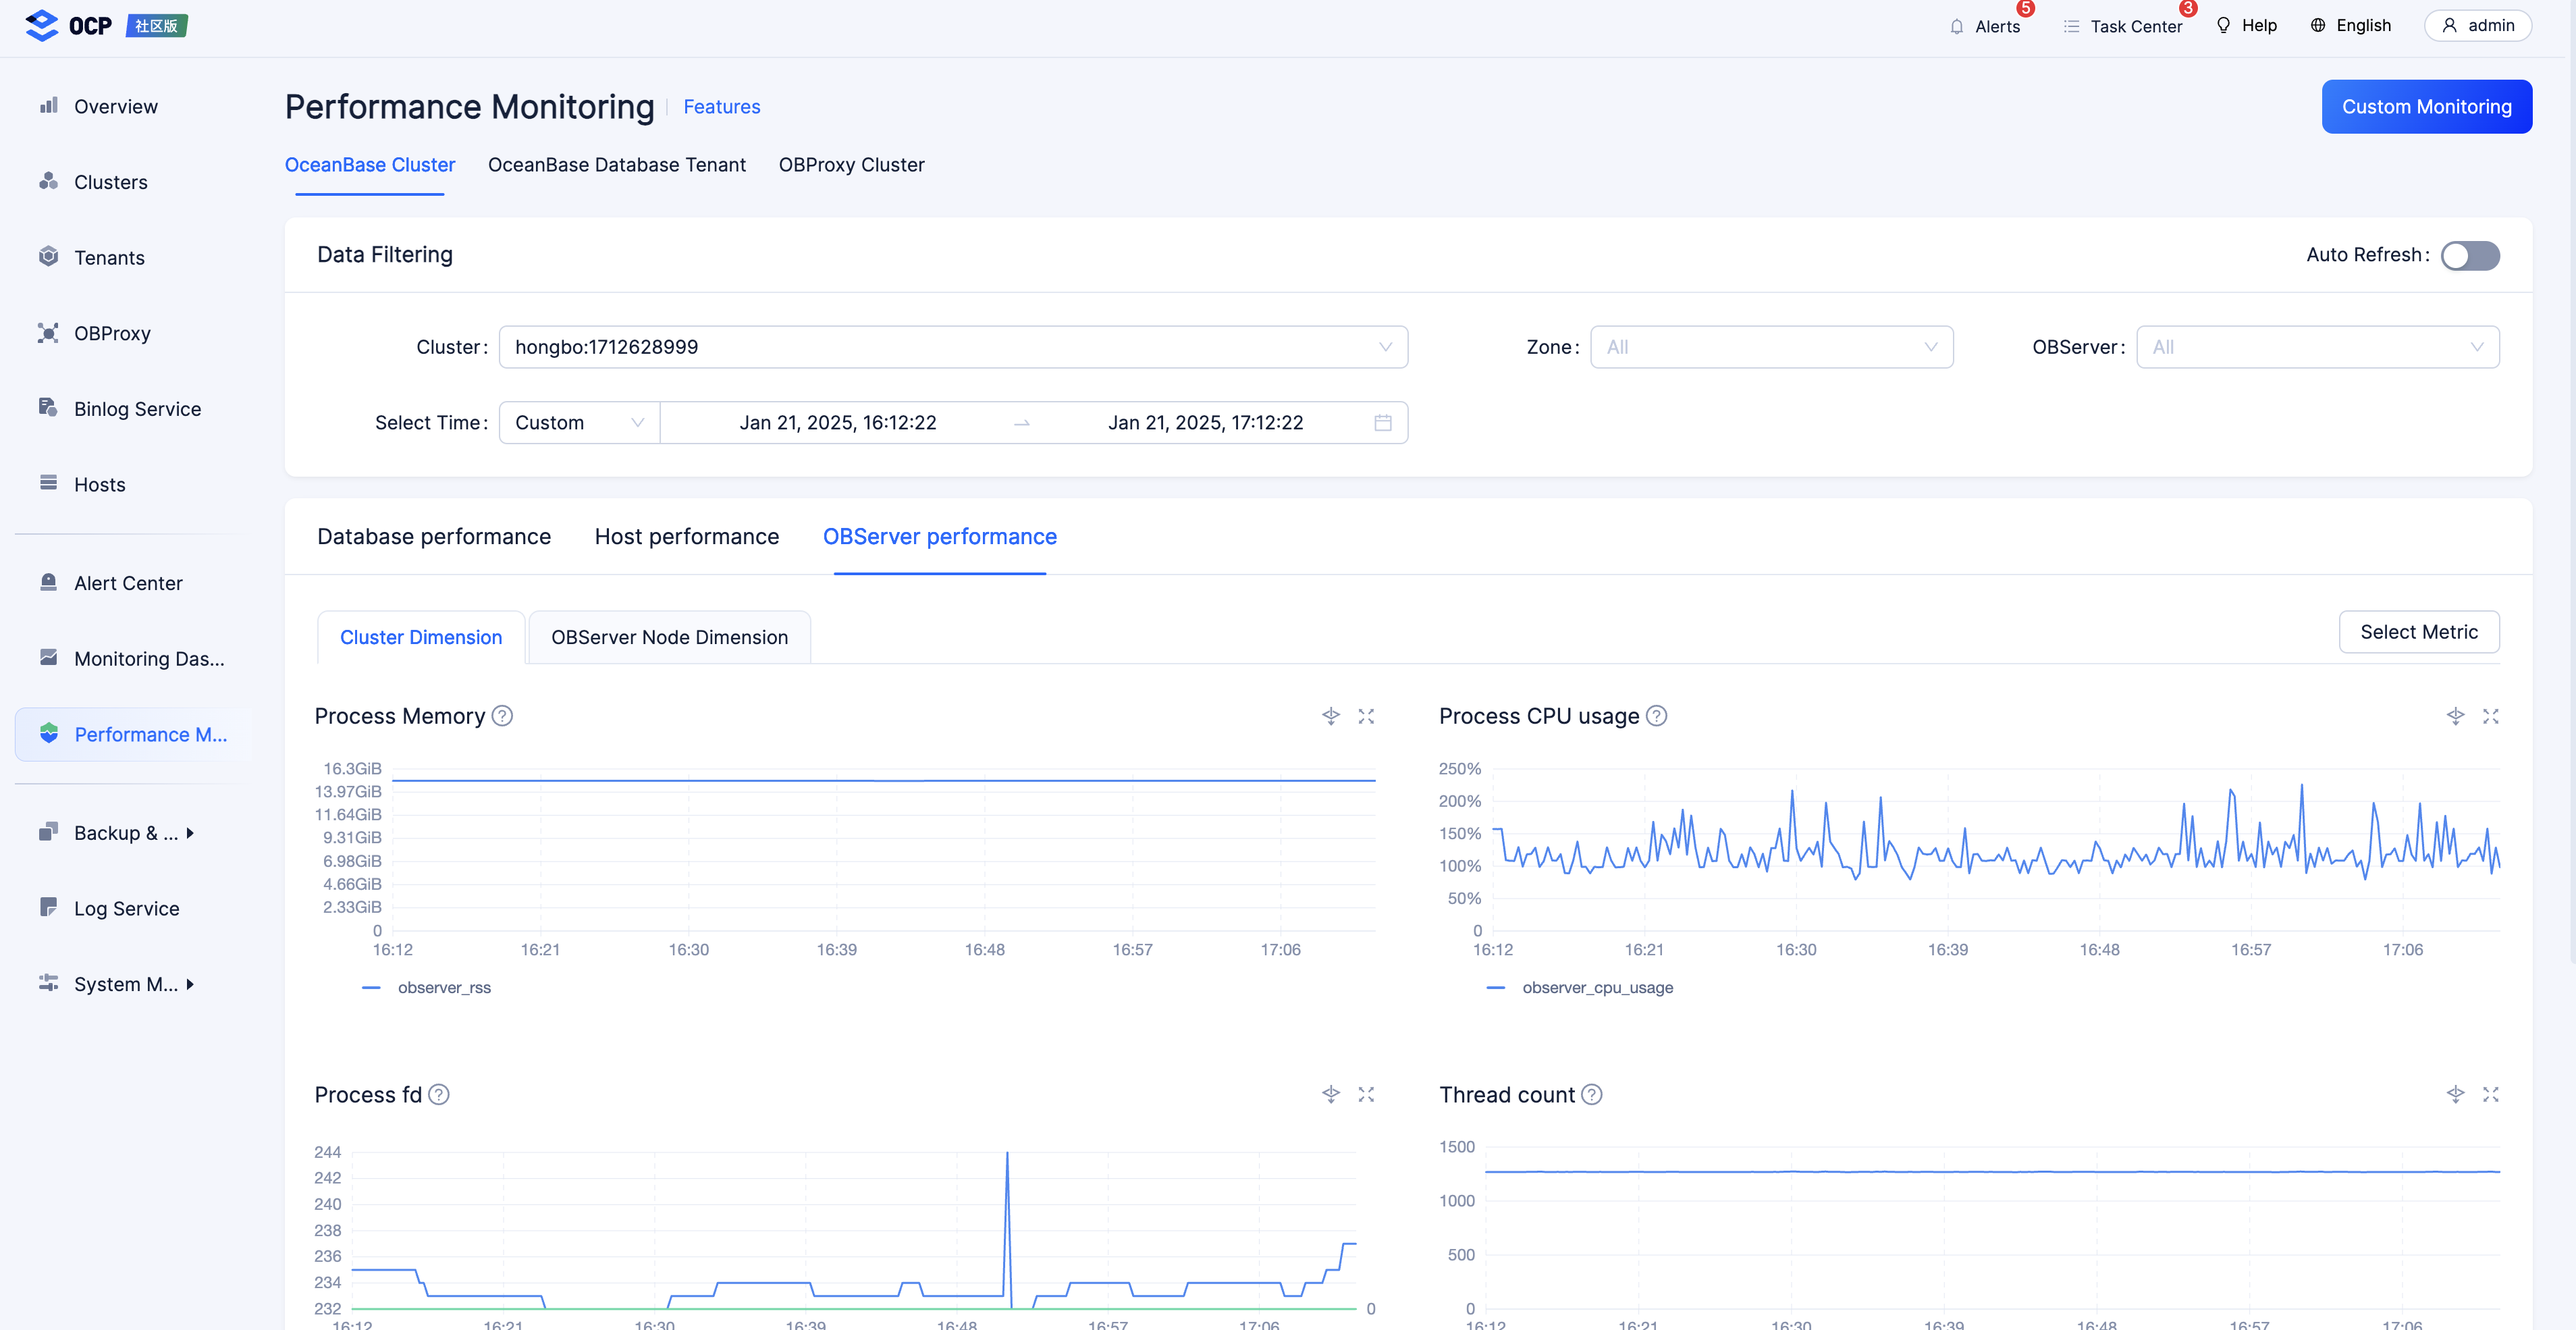This screenshot has height=1330, width=2576.
Task: Click the Custom Monitoring button
Action: pyautogui.click(x=2427, y=106)
